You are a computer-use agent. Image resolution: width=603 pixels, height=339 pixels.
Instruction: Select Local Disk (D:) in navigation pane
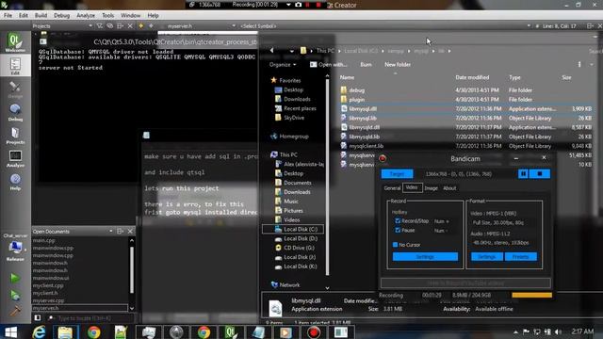coord(301,238)
